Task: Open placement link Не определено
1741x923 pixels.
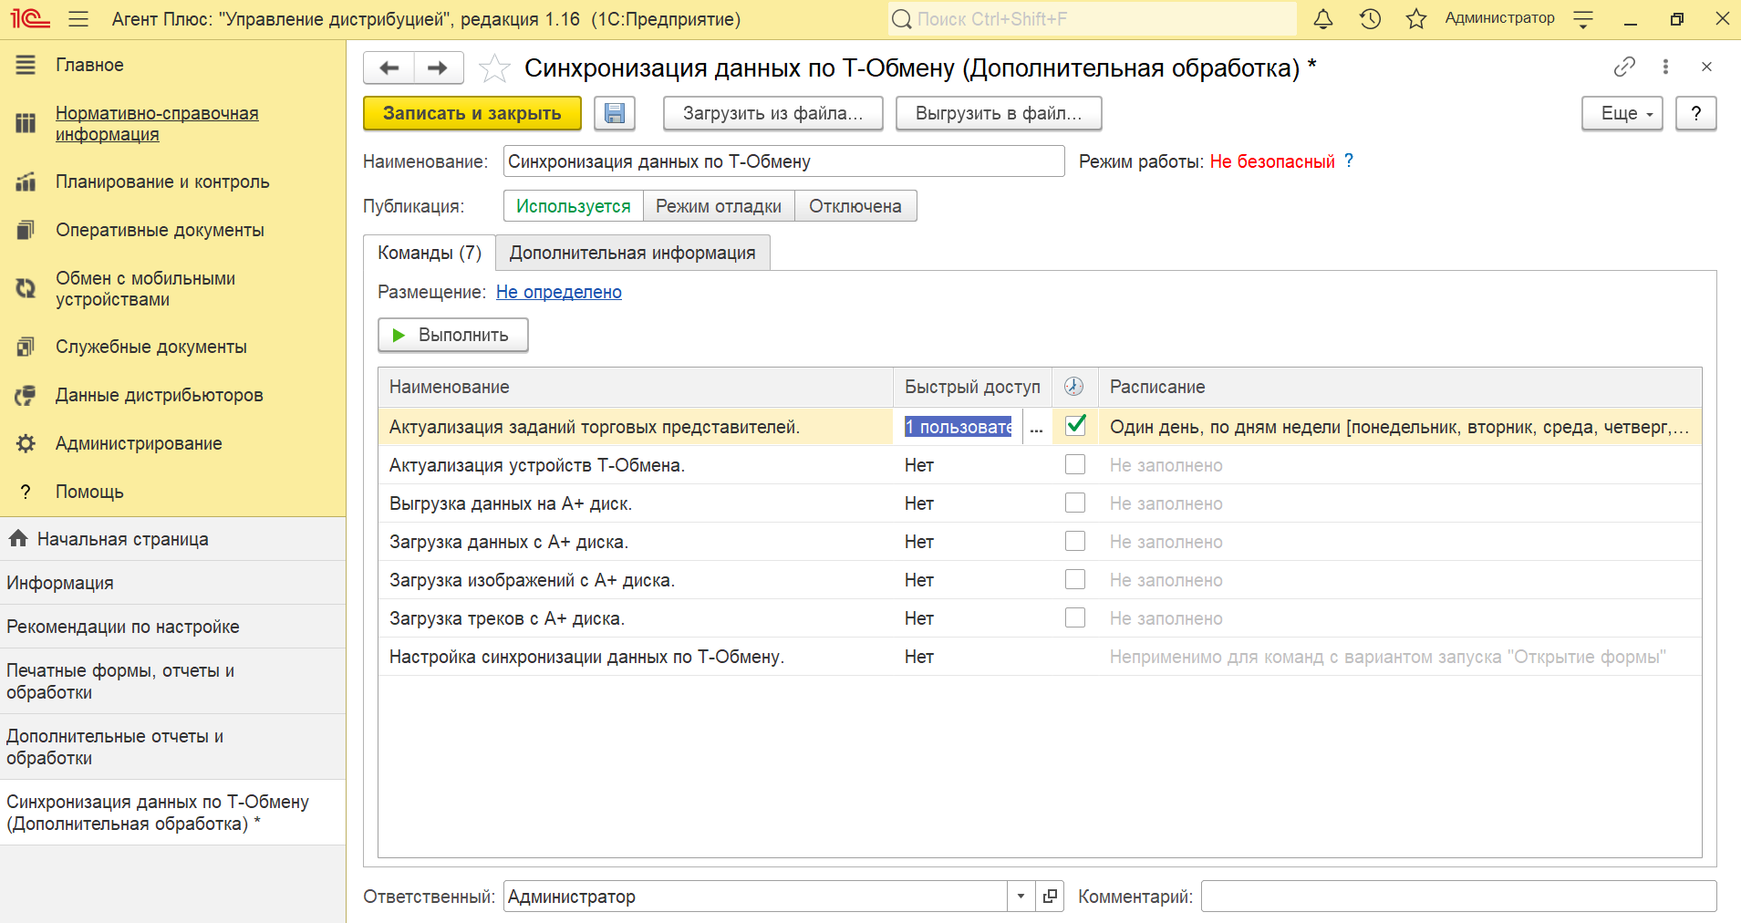Action: [559, 292]
